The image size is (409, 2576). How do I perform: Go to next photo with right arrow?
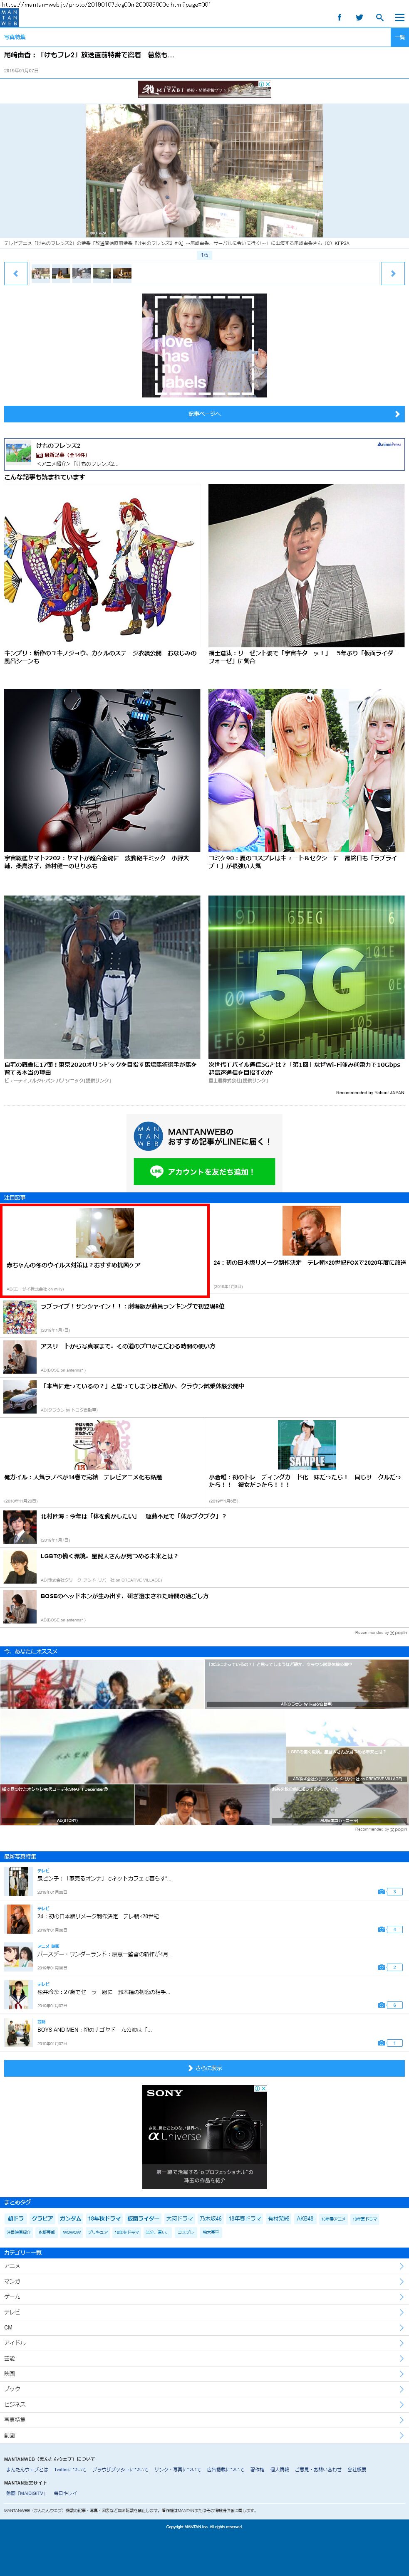[x=393, y=273]
